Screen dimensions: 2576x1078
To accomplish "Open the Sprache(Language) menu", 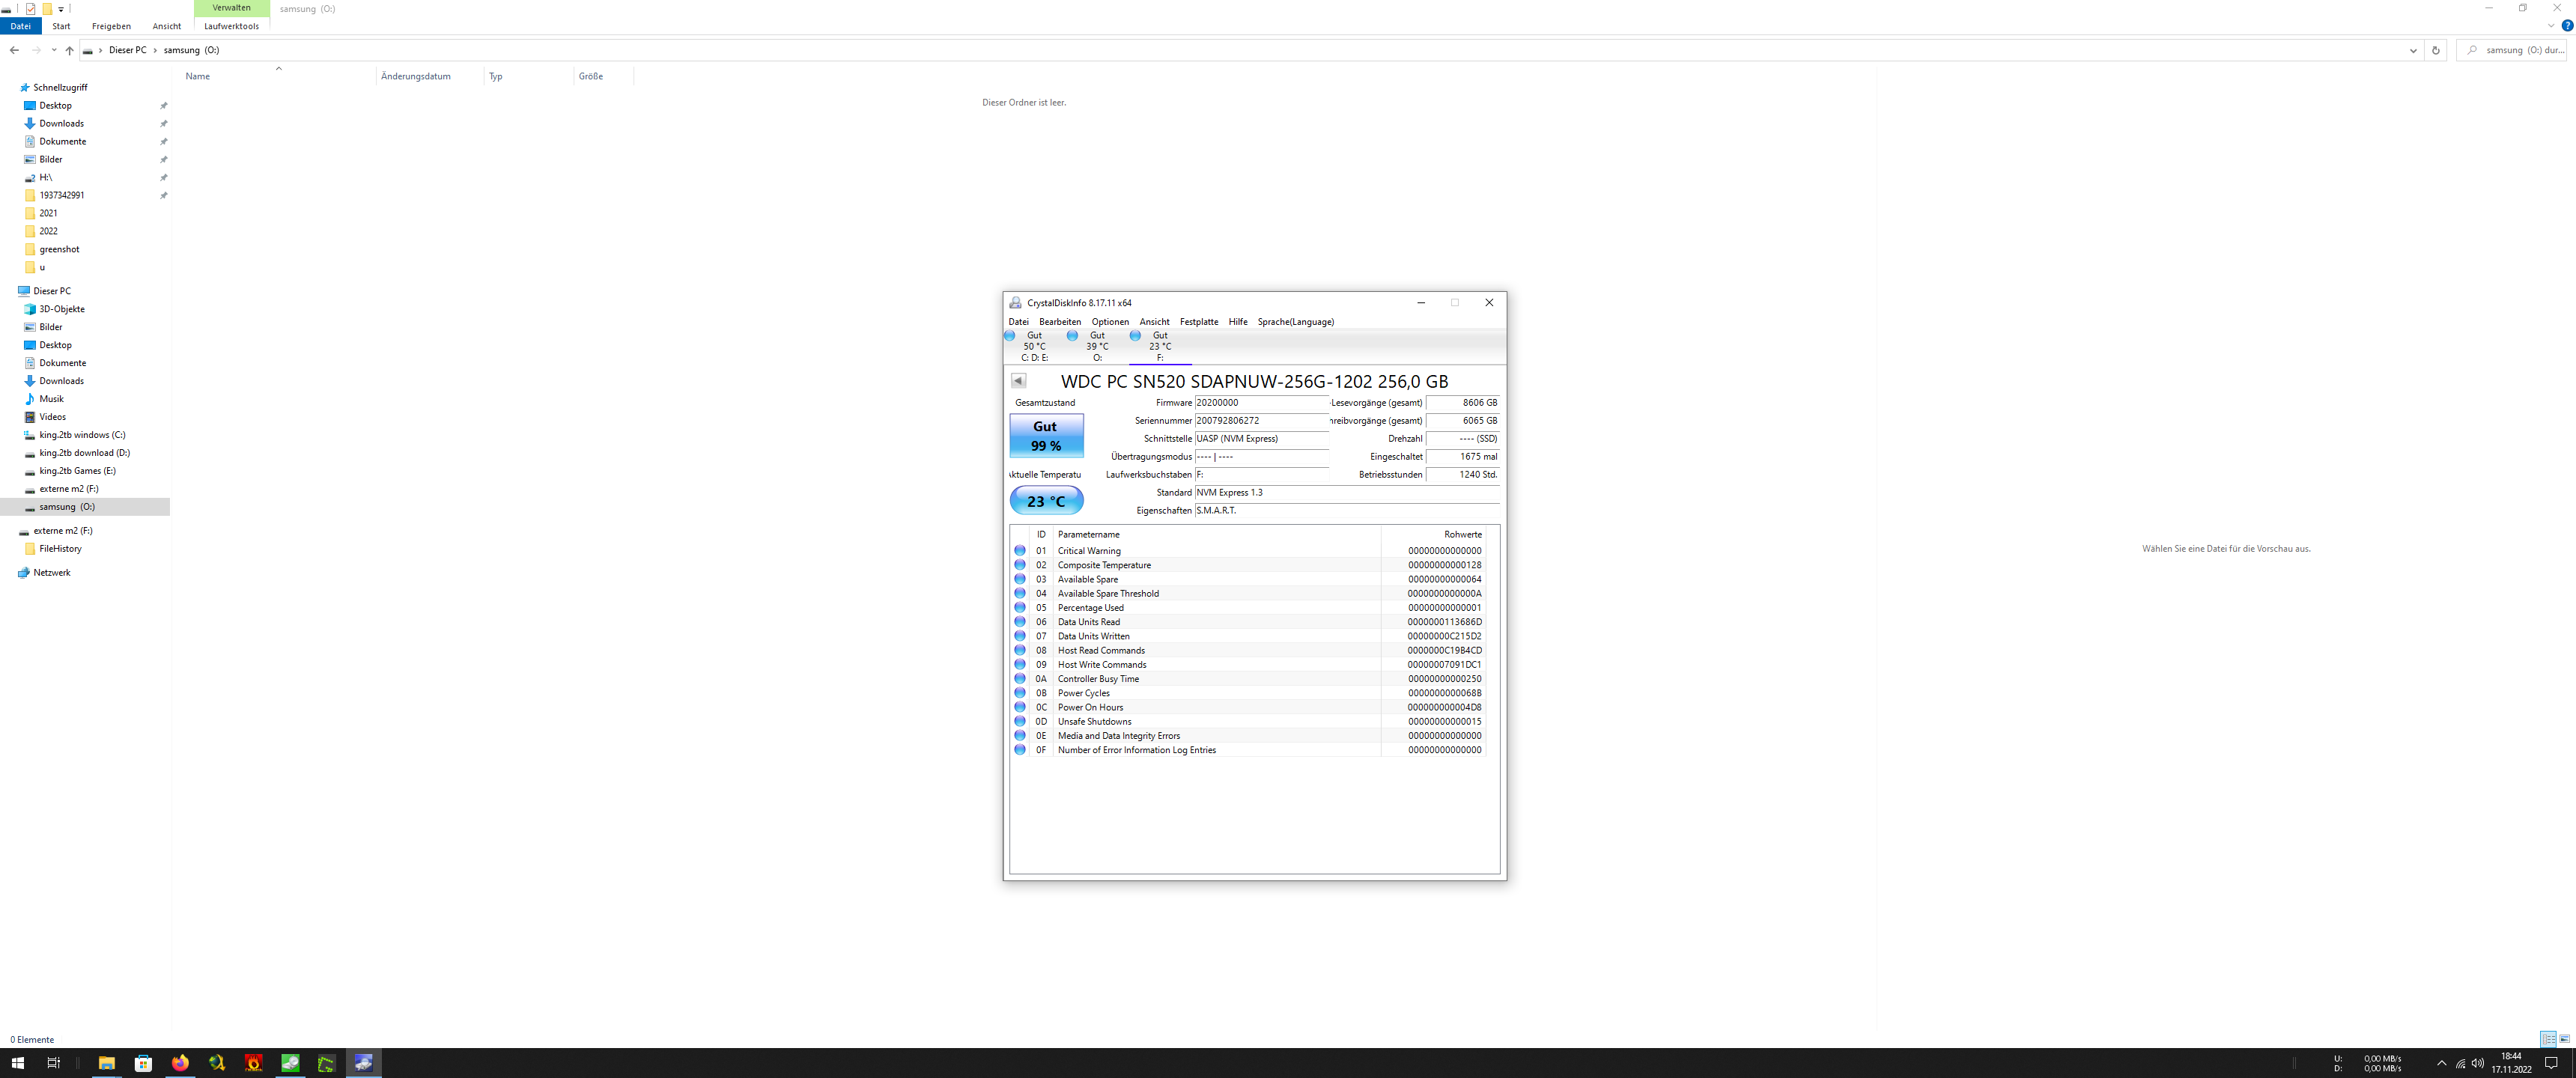I will [x=1295, y=322].
